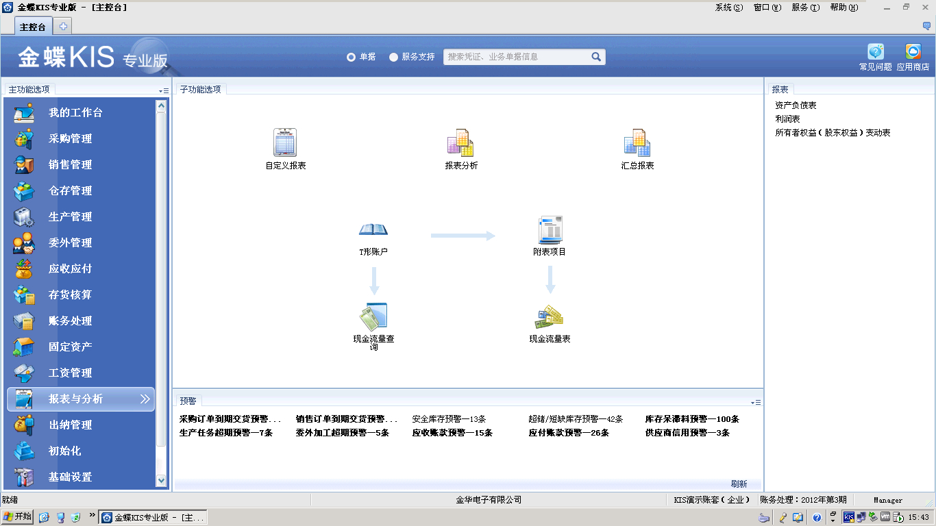This screenshot has height=526, width=936.
Task: Click 账务处理：2012年第3期 status text
Action: (803, 500)
